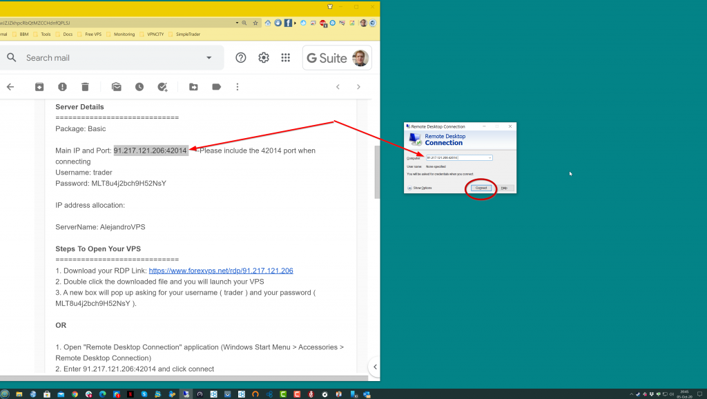Add the email to Tasks

(x=163, y=87)
